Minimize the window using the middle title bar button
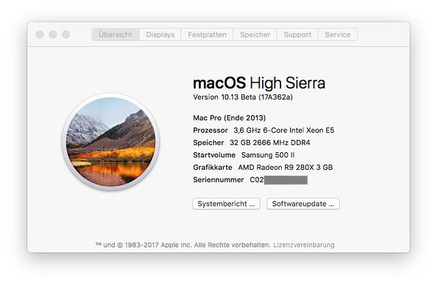The width and height of the screenshot is (437, 285). click(53, 34)
